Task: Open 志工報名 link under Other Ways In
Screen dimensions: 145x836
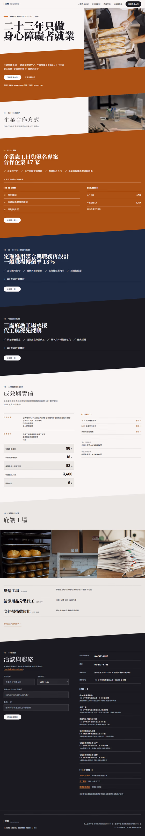Action: click(83, 781)
